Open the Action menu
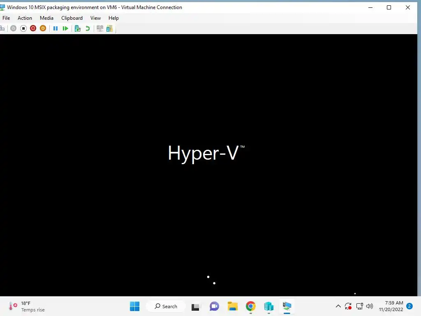 pyautogui.click(x=25, y=18)
